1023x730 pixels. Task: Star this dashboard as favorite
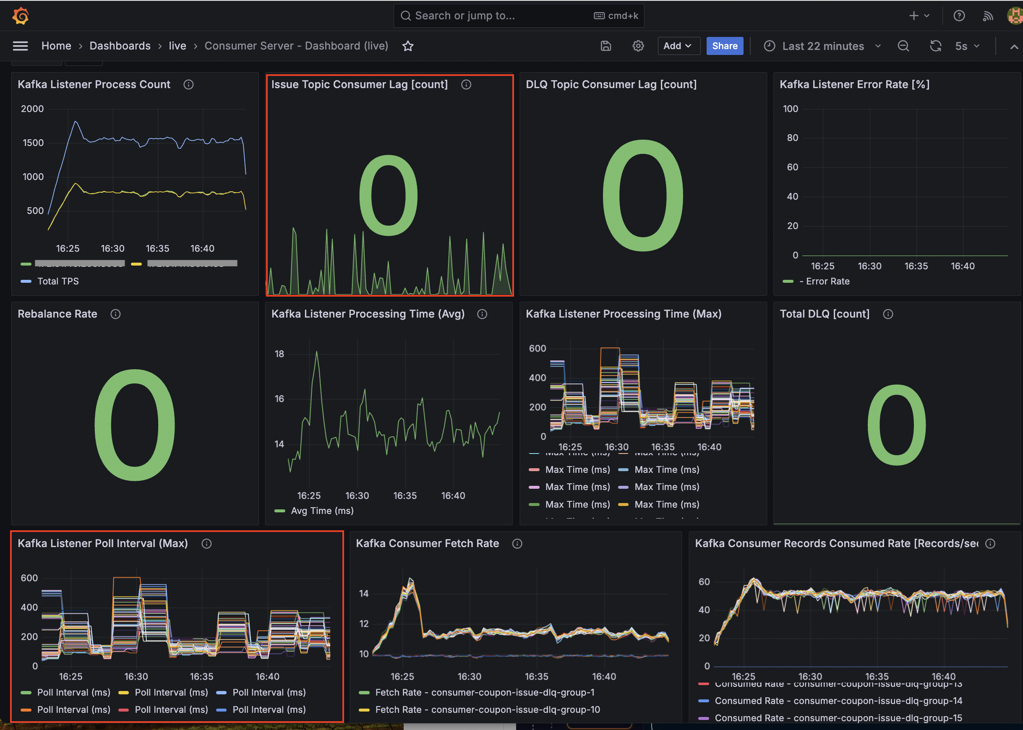[408, 46]
